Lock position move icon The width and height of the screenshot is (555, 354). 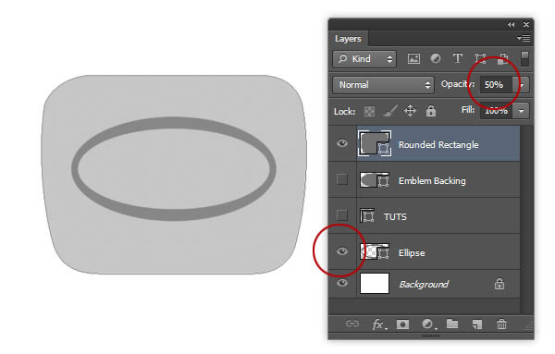pos(410,111)
